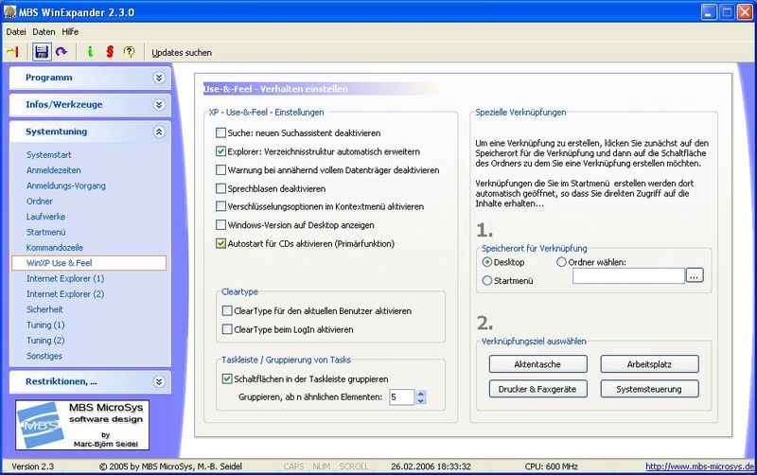Click the green info icon

89,52
